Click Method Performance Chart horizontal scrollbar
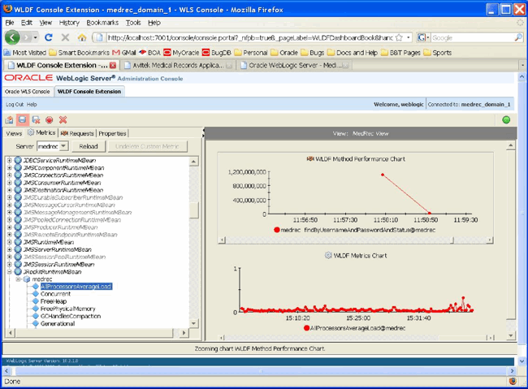The width and height of the screenshot is (528, 389). pyautogui.click(x=357, y=240)
